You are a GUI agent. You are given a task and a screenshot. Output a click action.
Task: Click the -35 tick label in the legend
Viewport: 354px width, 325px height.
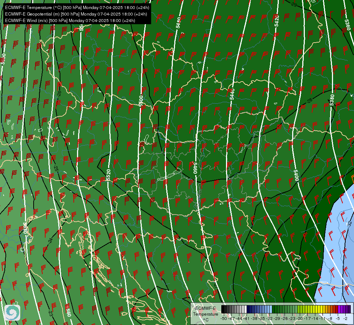click(x=263, y=318)
